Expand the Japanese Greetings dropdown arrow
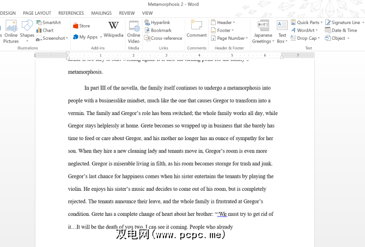This screenshot has height=247, width=365. (273, 41)
